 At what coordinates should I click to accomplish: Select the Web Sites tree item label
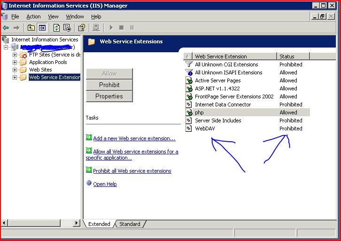point(41,70)
